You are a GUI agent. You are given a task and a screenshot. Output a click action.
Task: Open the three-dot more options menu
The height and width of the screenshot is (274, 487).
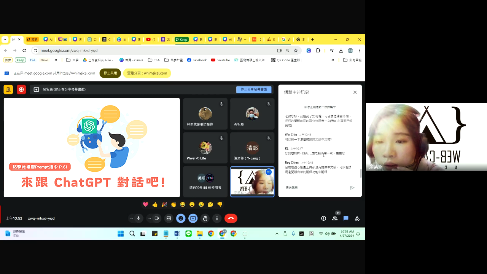[216, 218]
